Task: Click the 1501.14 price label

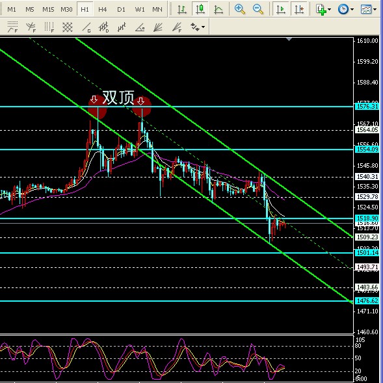Action: click(x=367, y=252)
